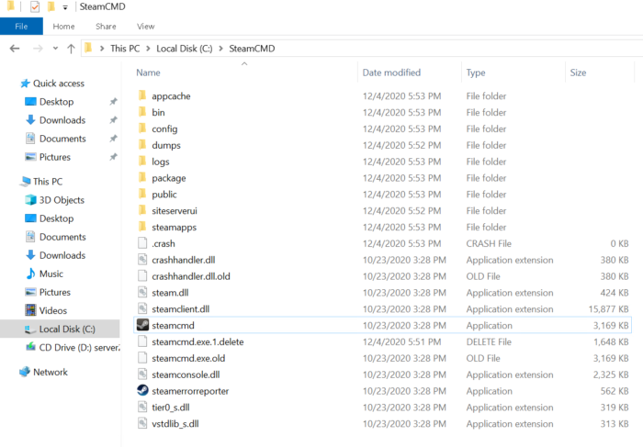Viewport: 643px width, 447px height.
Task: Open the File menu tab
Action: (21, 27)
